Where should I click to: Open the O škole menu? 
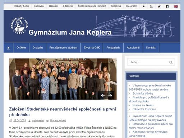tap(21, 48)
